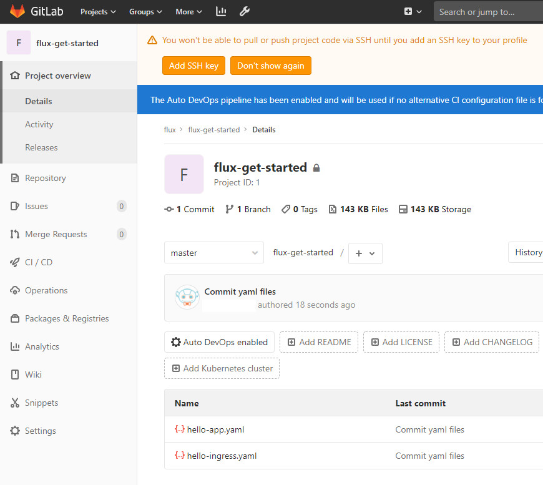Click the Auto DevOps gear icon
Viewport: 543px width, 485px height.
(176, 342)
